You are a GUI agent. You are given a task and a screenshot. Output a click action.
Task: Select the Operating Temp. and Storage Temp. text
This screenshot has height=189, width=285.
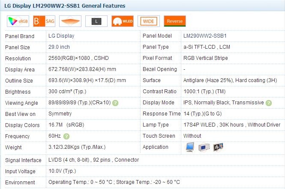(x=114, y=182)
